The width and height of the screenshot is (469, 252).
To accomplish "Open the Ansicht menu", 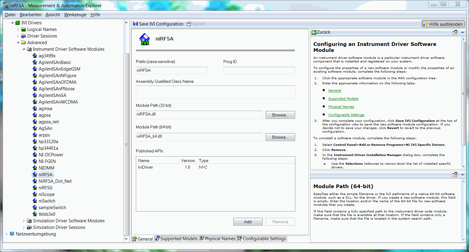I will (53, 15).
